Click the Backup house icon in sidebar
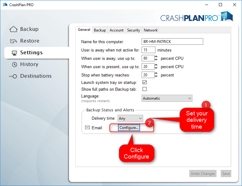Image resolution: width=242 pixels, height=186 pixels. 14,29
